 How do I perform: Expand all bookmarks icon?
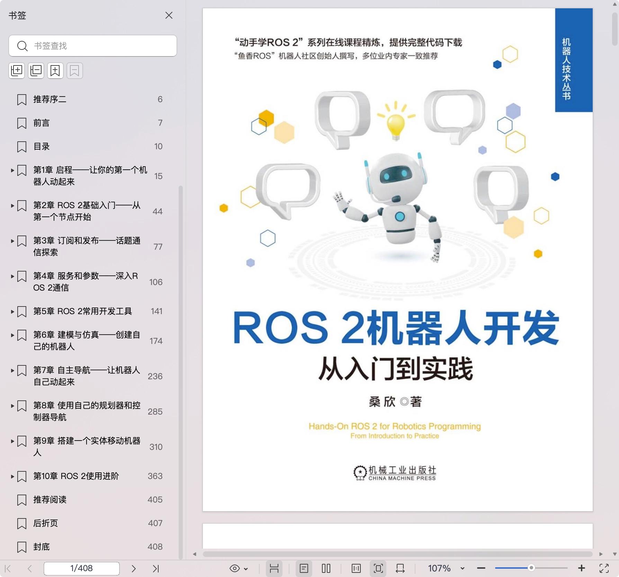(17, 71)
